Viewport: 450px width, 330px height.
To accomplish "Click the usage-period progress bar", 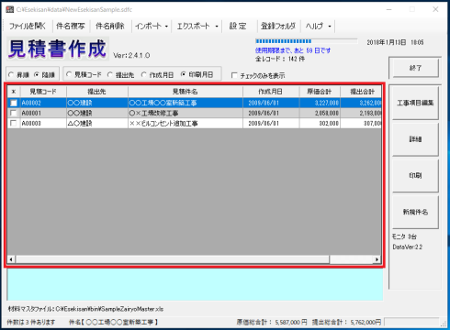I will pyautogui.click(x=306, y=41).
